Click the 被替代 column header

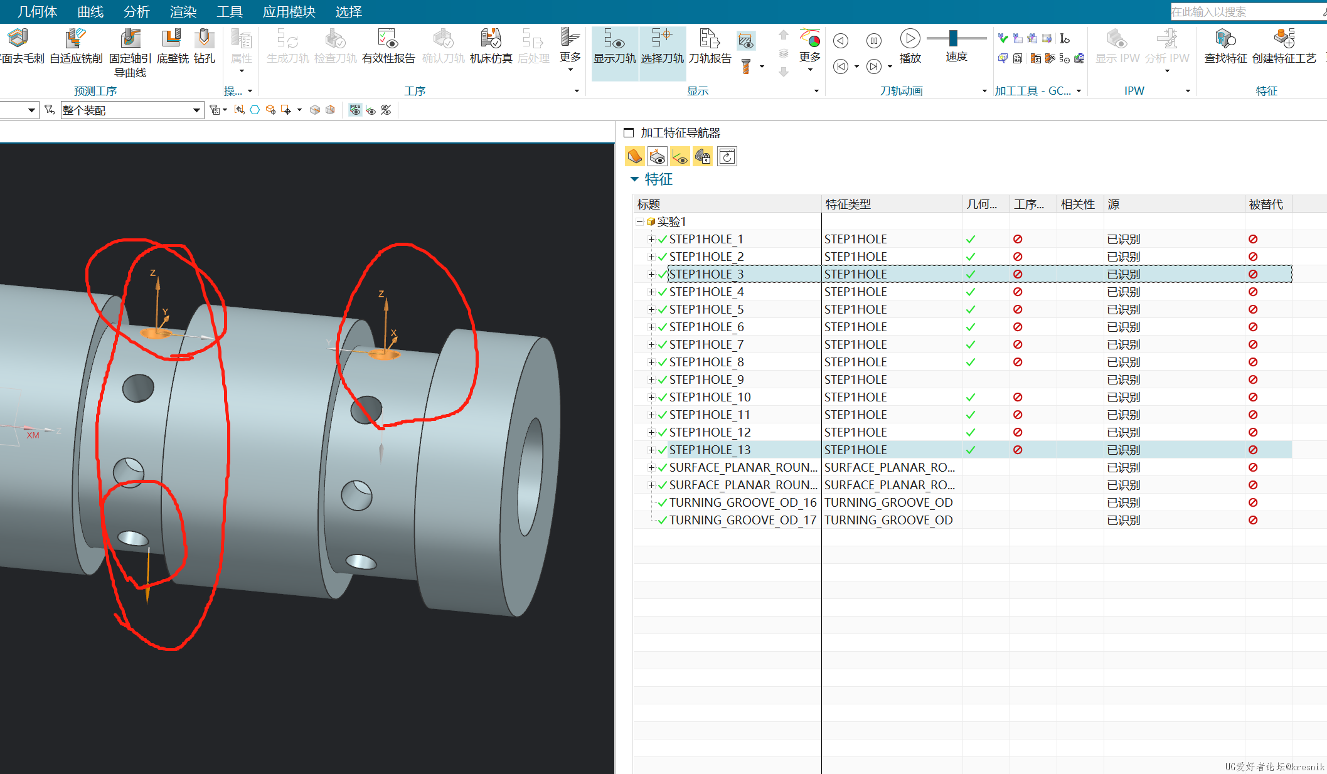tap(1268, 204)
